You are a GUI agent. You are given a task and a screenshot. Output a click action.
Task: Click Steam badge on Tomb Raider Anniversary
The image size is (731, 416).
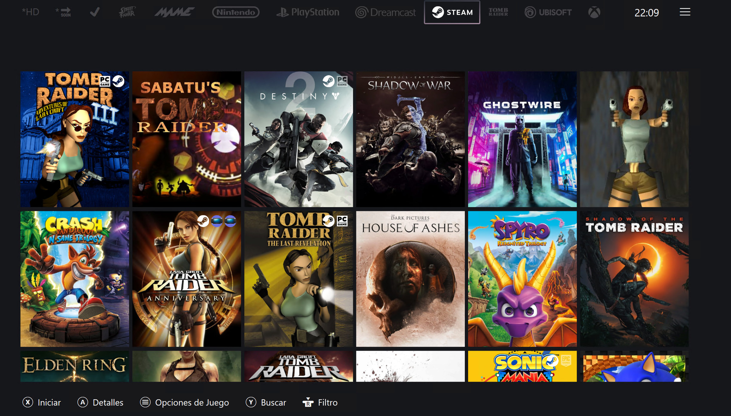pyautogui.click(x=203, y=221)
